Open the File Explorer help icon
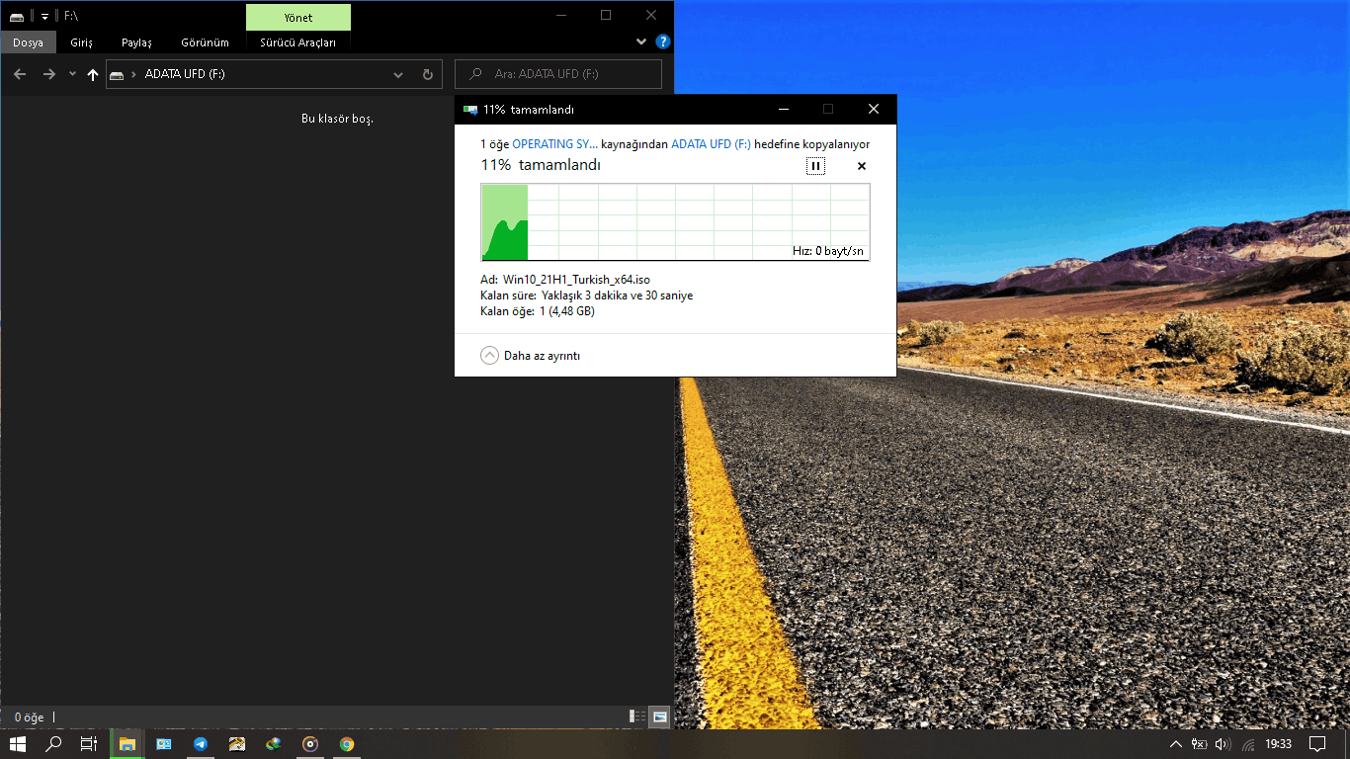The width and height of the screenshot is (1350, 759). click(x=662, y=42)
